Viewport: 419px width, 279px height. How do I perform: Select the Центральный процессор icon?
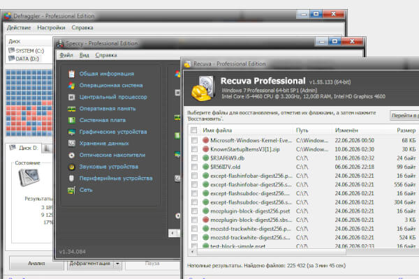point(71,97)
